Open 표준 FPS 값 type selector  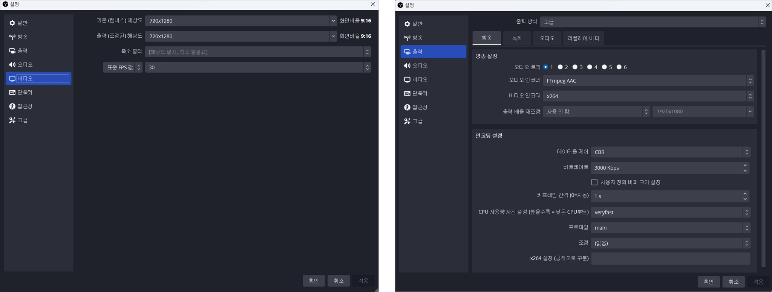pos(123,67)
